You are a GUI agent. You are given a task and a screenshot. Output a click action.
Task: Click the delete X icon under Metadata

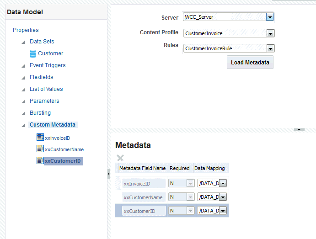[x=120, y=158]
